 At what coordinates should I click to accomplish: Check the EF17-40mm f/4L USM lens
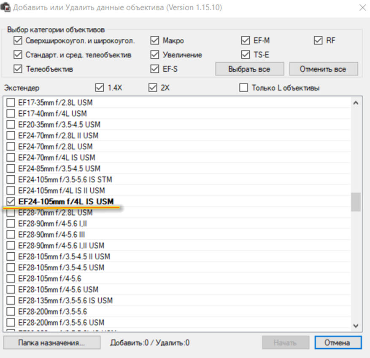pos(11,114)
